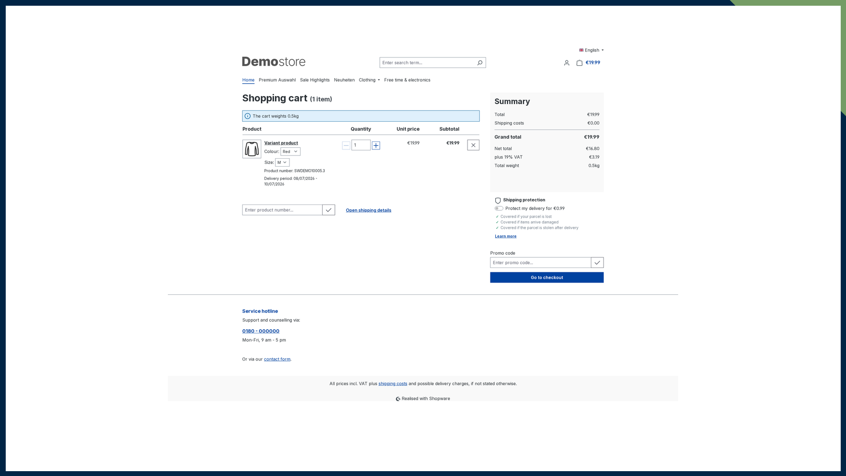The width and height of the screenshot is (846, 476).
Task: Open the English language dropdown
Action: (x=591, y=50)
